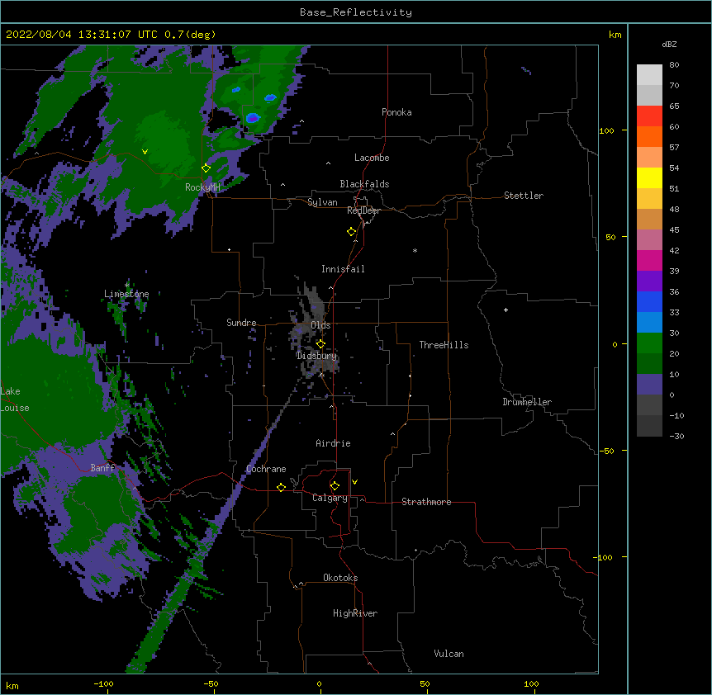
Task: Click the dBZ legend heading
Action: point(669,44)
